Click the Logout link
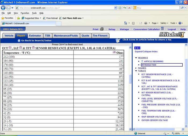The image size is (188, 136). (x=172, y=29)
